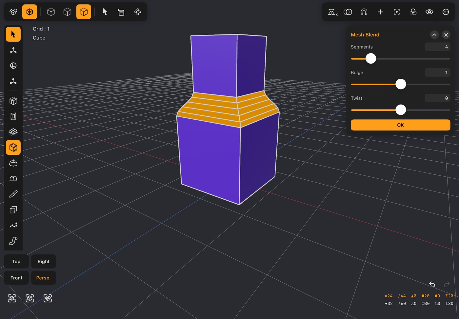Switch to the highlighted edit mode cube
This screenshot has height=319, width=459.
click(x=30, y=12)
